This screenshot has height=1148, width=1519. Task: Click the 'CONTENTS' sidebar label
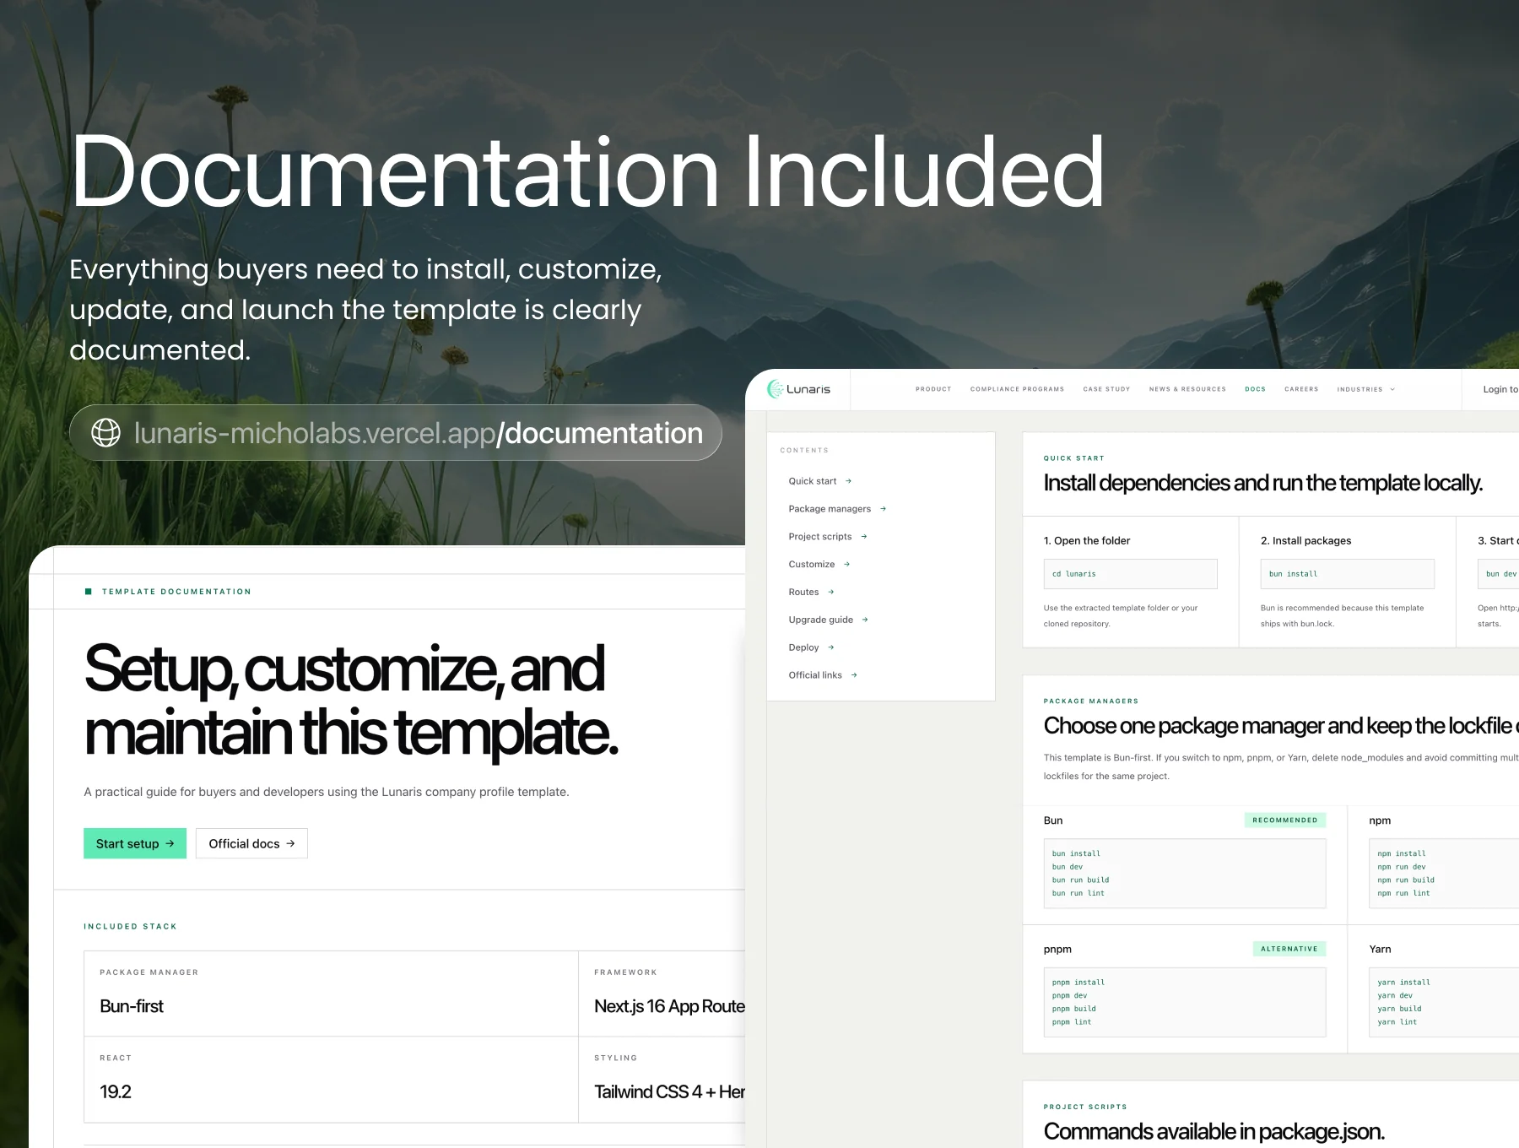point(804,451)
